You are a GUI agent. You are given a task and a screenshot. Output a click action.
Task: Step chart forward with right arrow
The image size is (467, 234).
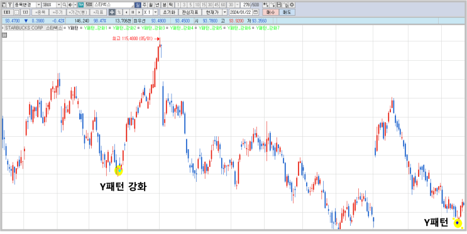[139, 12]
